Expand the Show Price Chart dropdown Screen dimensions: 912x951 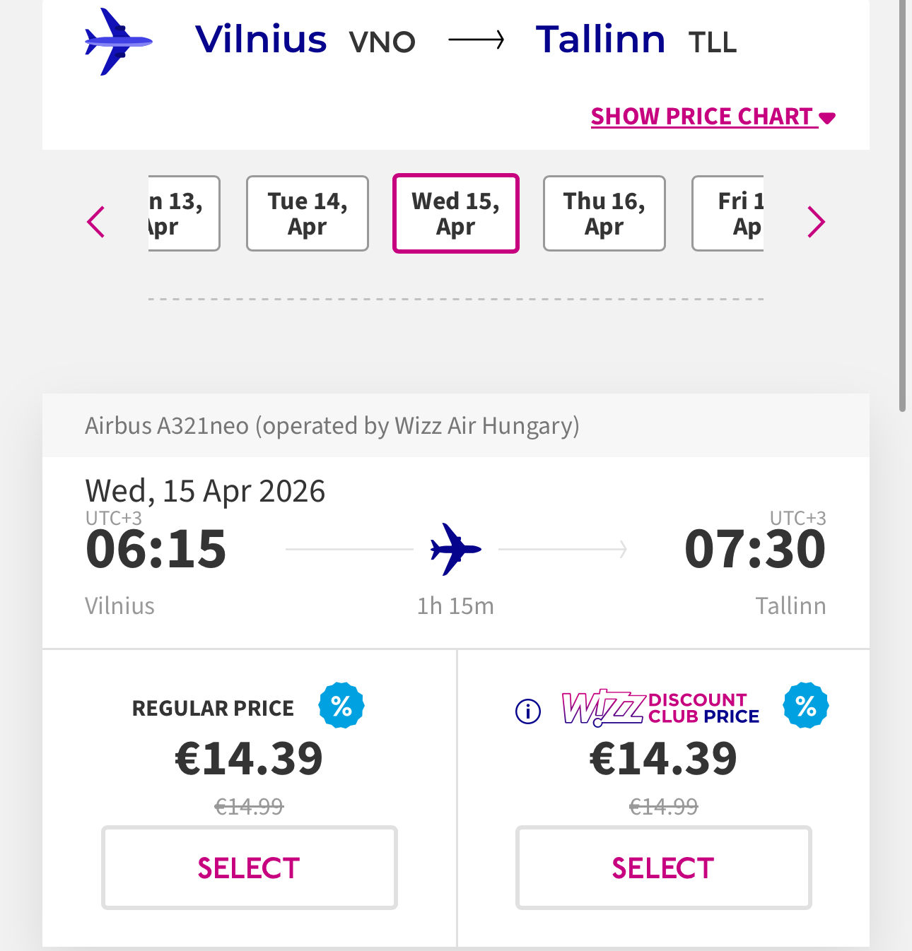point(713,117)
